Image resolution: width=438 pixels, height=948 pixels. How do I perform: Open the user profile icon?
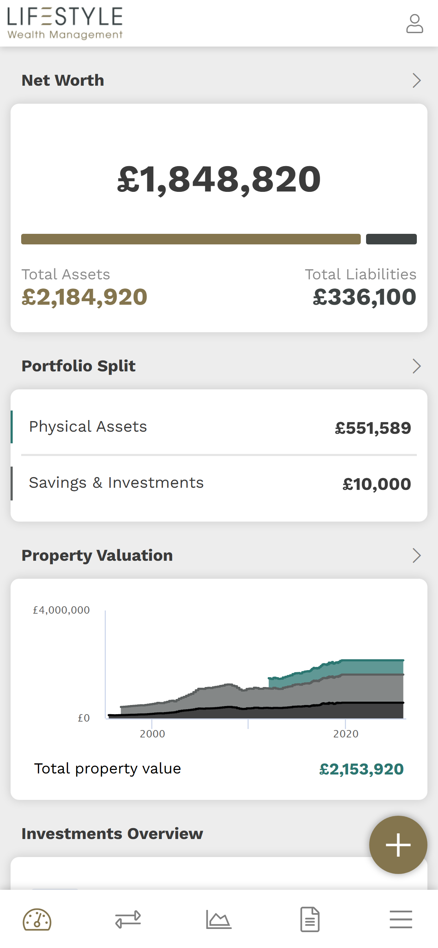coord(414,24)
